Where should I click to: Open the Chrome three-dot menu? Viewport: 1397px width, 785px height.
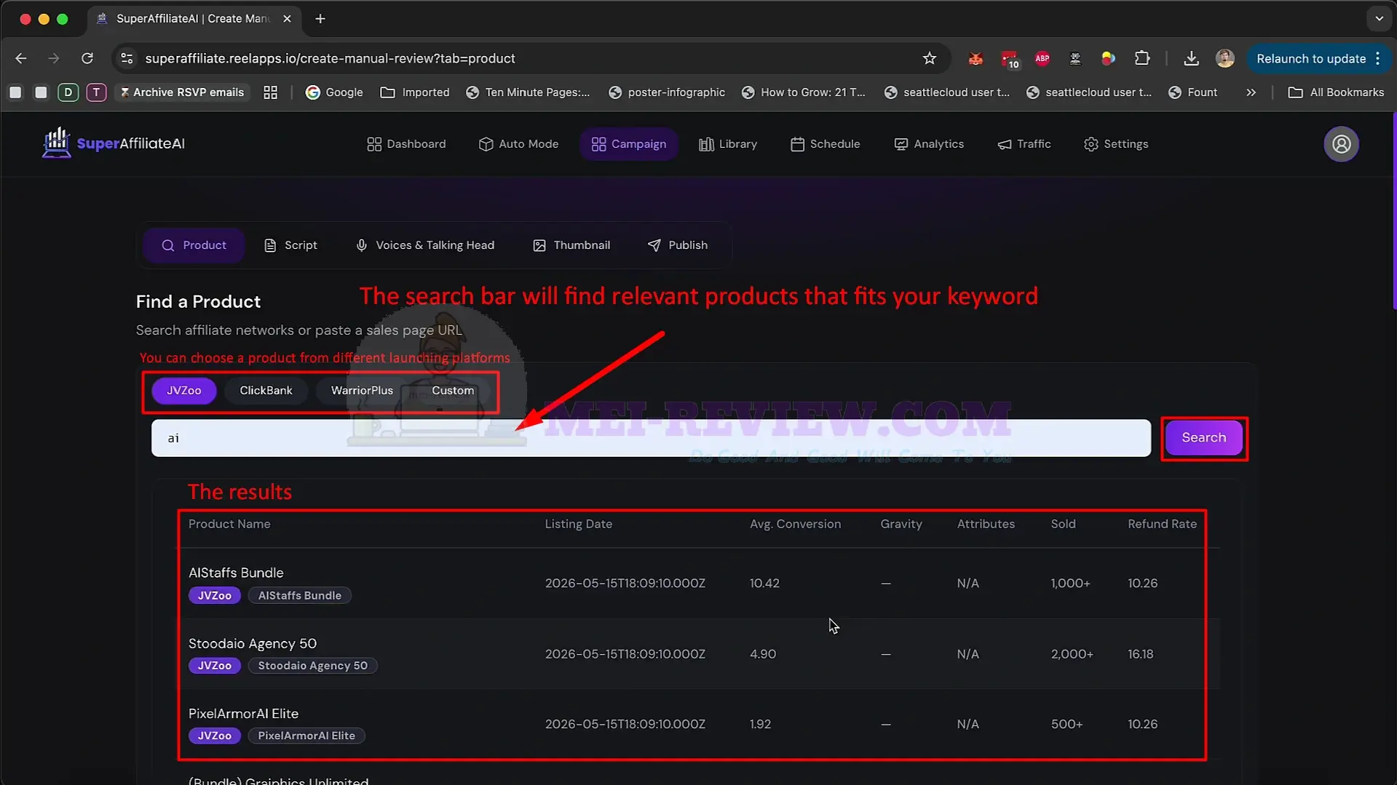click(1377, 58)
